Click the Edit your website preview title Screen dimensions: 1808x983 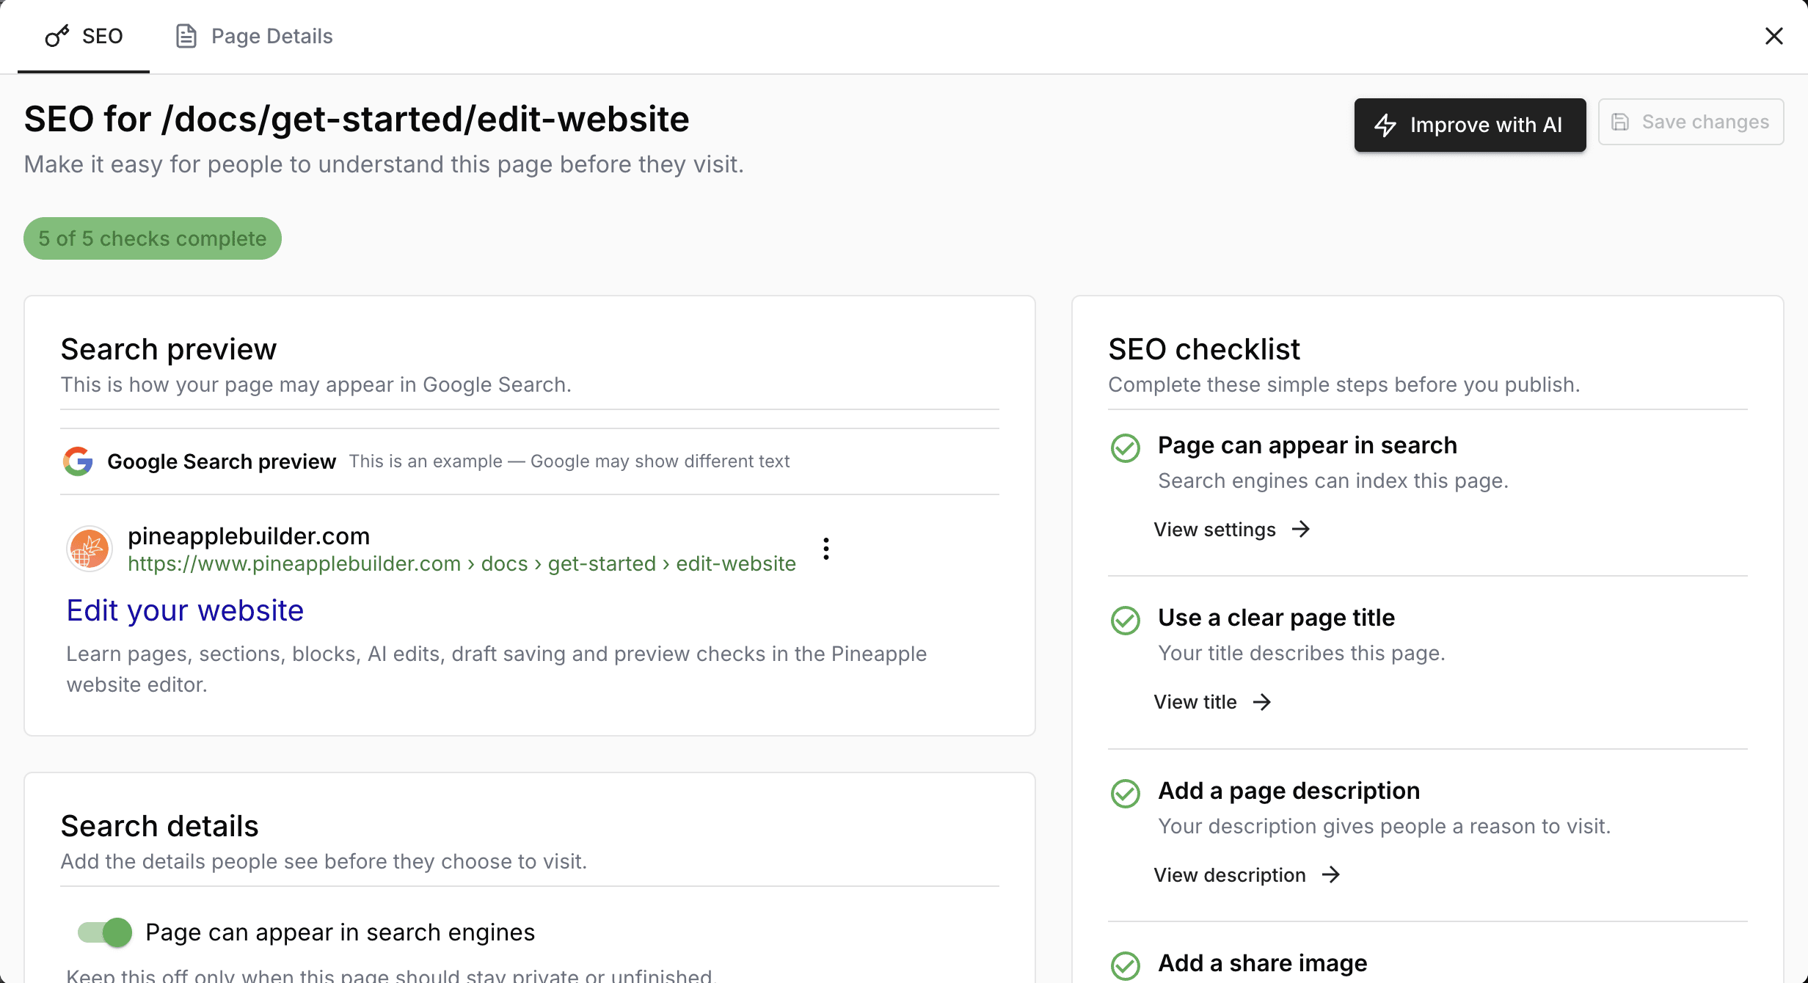pyautogui.click(x=185, y=610)
